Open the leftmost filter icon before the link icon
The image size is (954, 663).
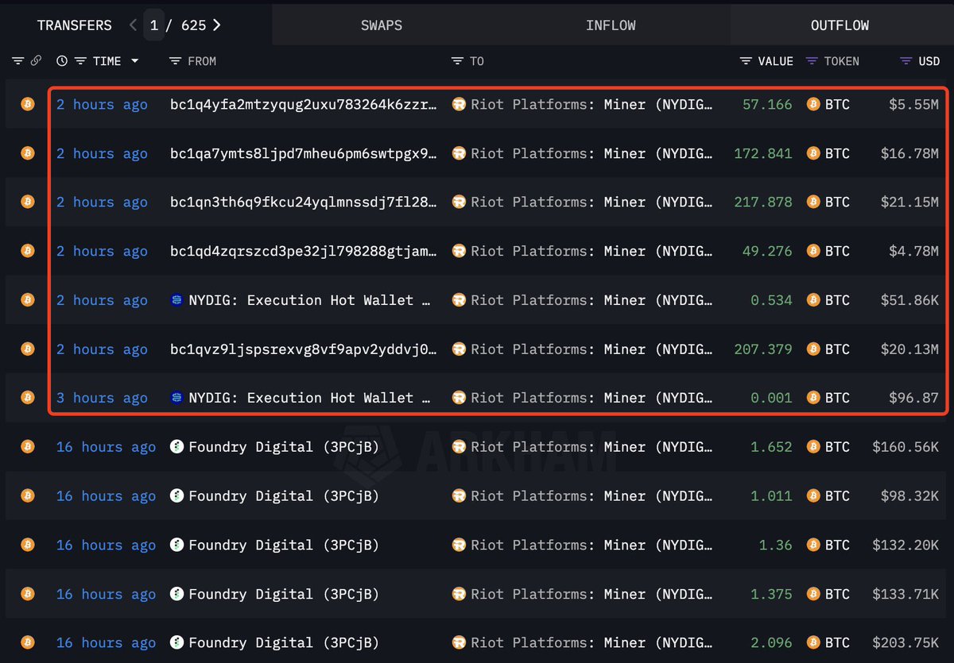[17, 61]
